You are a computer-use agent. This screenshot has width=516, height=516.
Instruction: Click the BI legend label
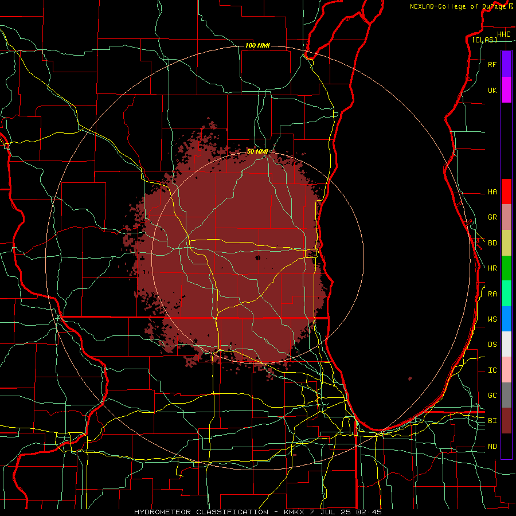click(x=492, y=421)
